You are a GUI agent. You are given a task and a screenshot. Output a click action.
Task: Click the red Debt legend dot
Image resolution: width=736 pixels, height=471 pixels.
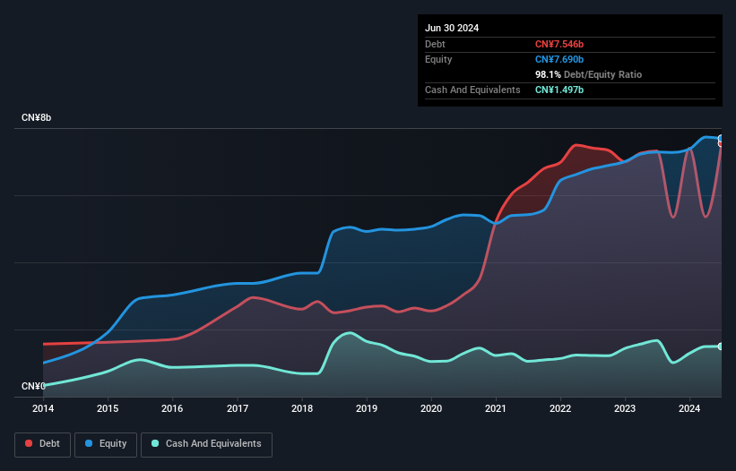(x=29, y=443)
